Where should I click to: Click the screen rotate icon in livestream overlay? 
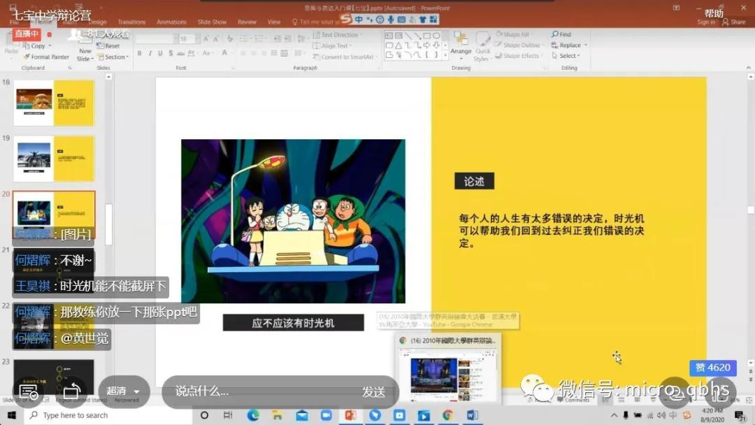[72, 391]
